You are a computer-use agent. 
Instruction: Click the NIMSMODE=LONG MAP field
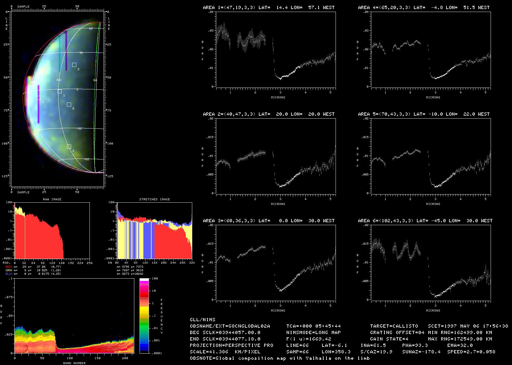(x=314, y=332)
